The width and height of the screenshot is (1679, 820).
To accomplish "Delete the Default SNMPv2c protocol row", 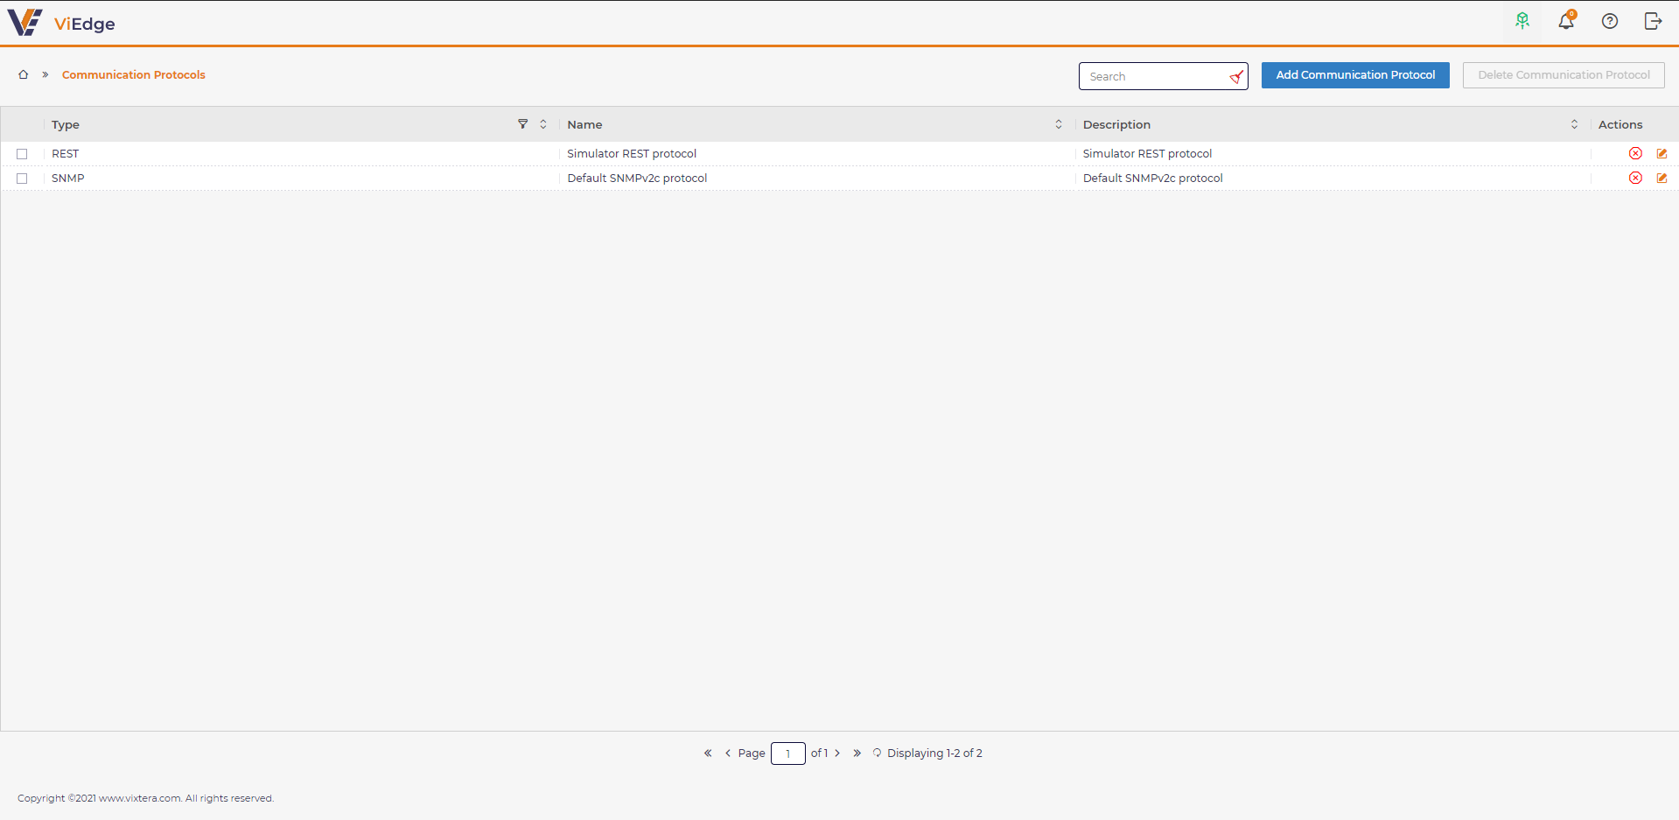I will (1635, 178).
